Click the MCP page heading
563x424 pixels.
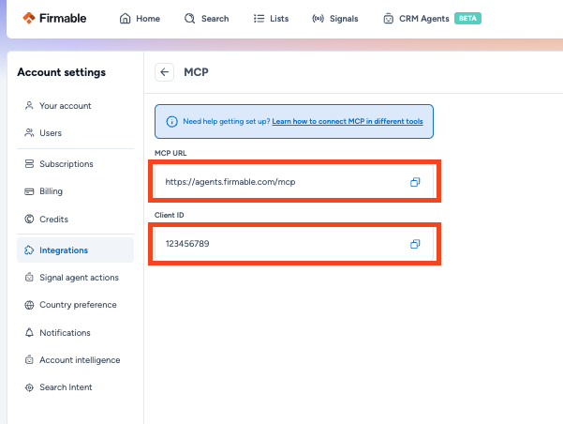pyautogui.click(x=196, y=72)
